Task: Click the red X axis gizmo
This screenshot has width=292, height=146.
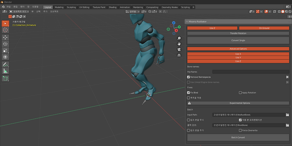Action: coord(176,30)
